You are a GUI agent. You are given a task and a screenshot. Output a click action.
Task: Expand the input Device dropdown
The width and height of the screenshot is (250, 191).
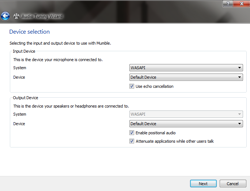click(x=186, y=77)
